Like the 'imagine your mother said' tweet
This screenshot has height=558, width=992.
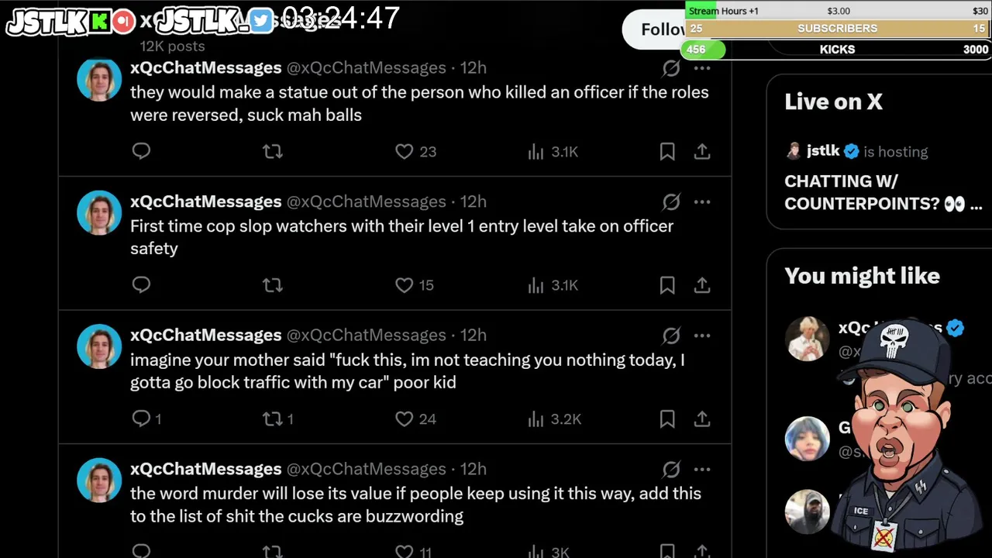[405, 419]
